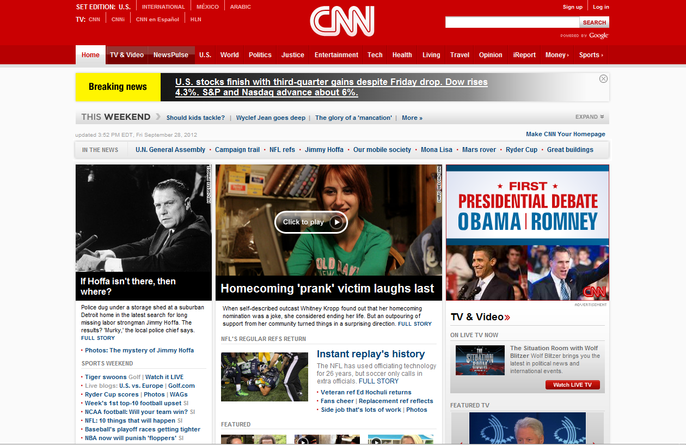Go to the Home tab
This screenshot has height=445, width=686.
(90, 55)
